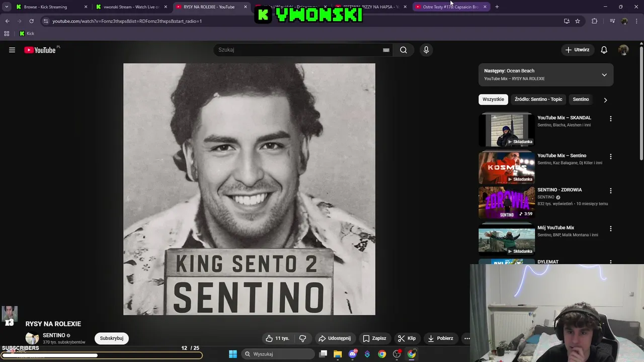The image size is (644, 362).
Task: Open options for Mój YouTube Mix
Action: pyautogui.click(x=611, y=228)
